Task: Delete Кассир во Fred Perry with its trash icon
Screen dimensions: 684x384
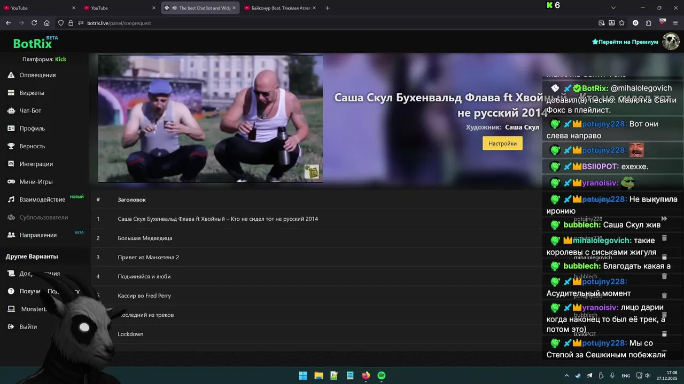Action: point(664,295)
